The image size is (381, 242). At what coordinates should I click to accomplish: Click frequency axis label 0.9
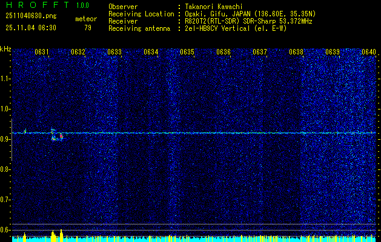[x=5, y=139]
